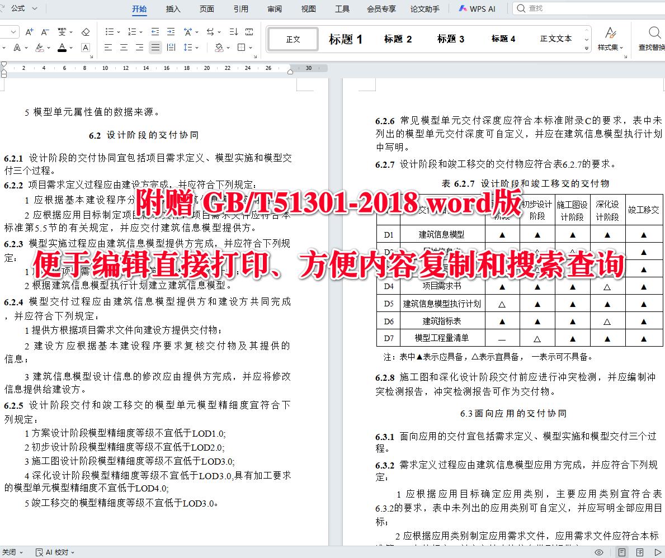Click the right indent marker on ruler
Image resolution: width=665 pixels, height=558 pixels.
(x=290, y=71)
